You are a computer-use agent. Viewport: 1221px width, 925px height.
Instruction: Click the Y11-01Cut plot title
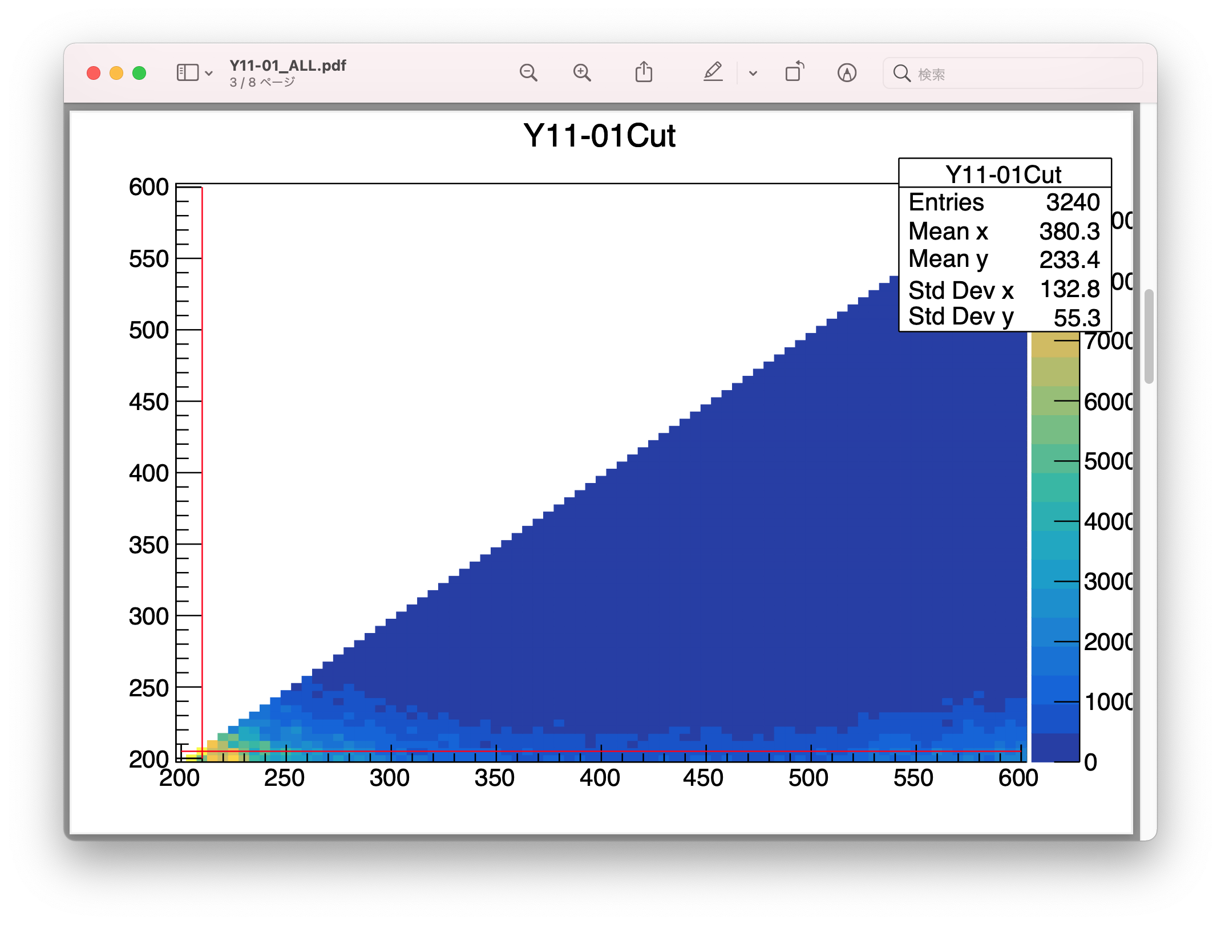[599, 136]
